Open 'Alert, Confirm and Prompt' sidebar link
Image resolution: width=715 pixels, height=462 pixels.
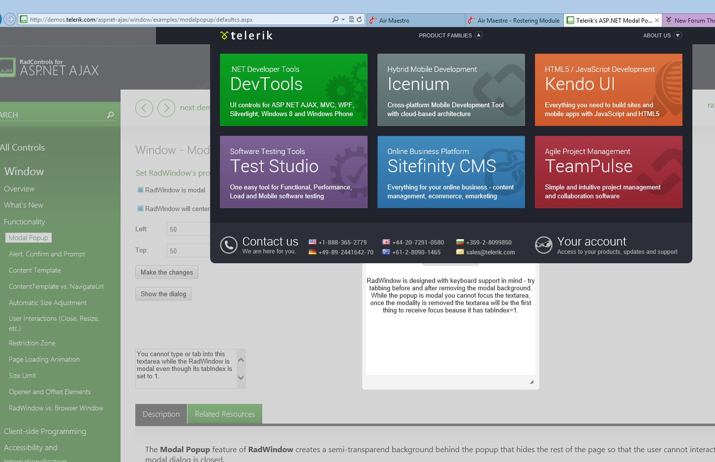(x=47, y=254)
